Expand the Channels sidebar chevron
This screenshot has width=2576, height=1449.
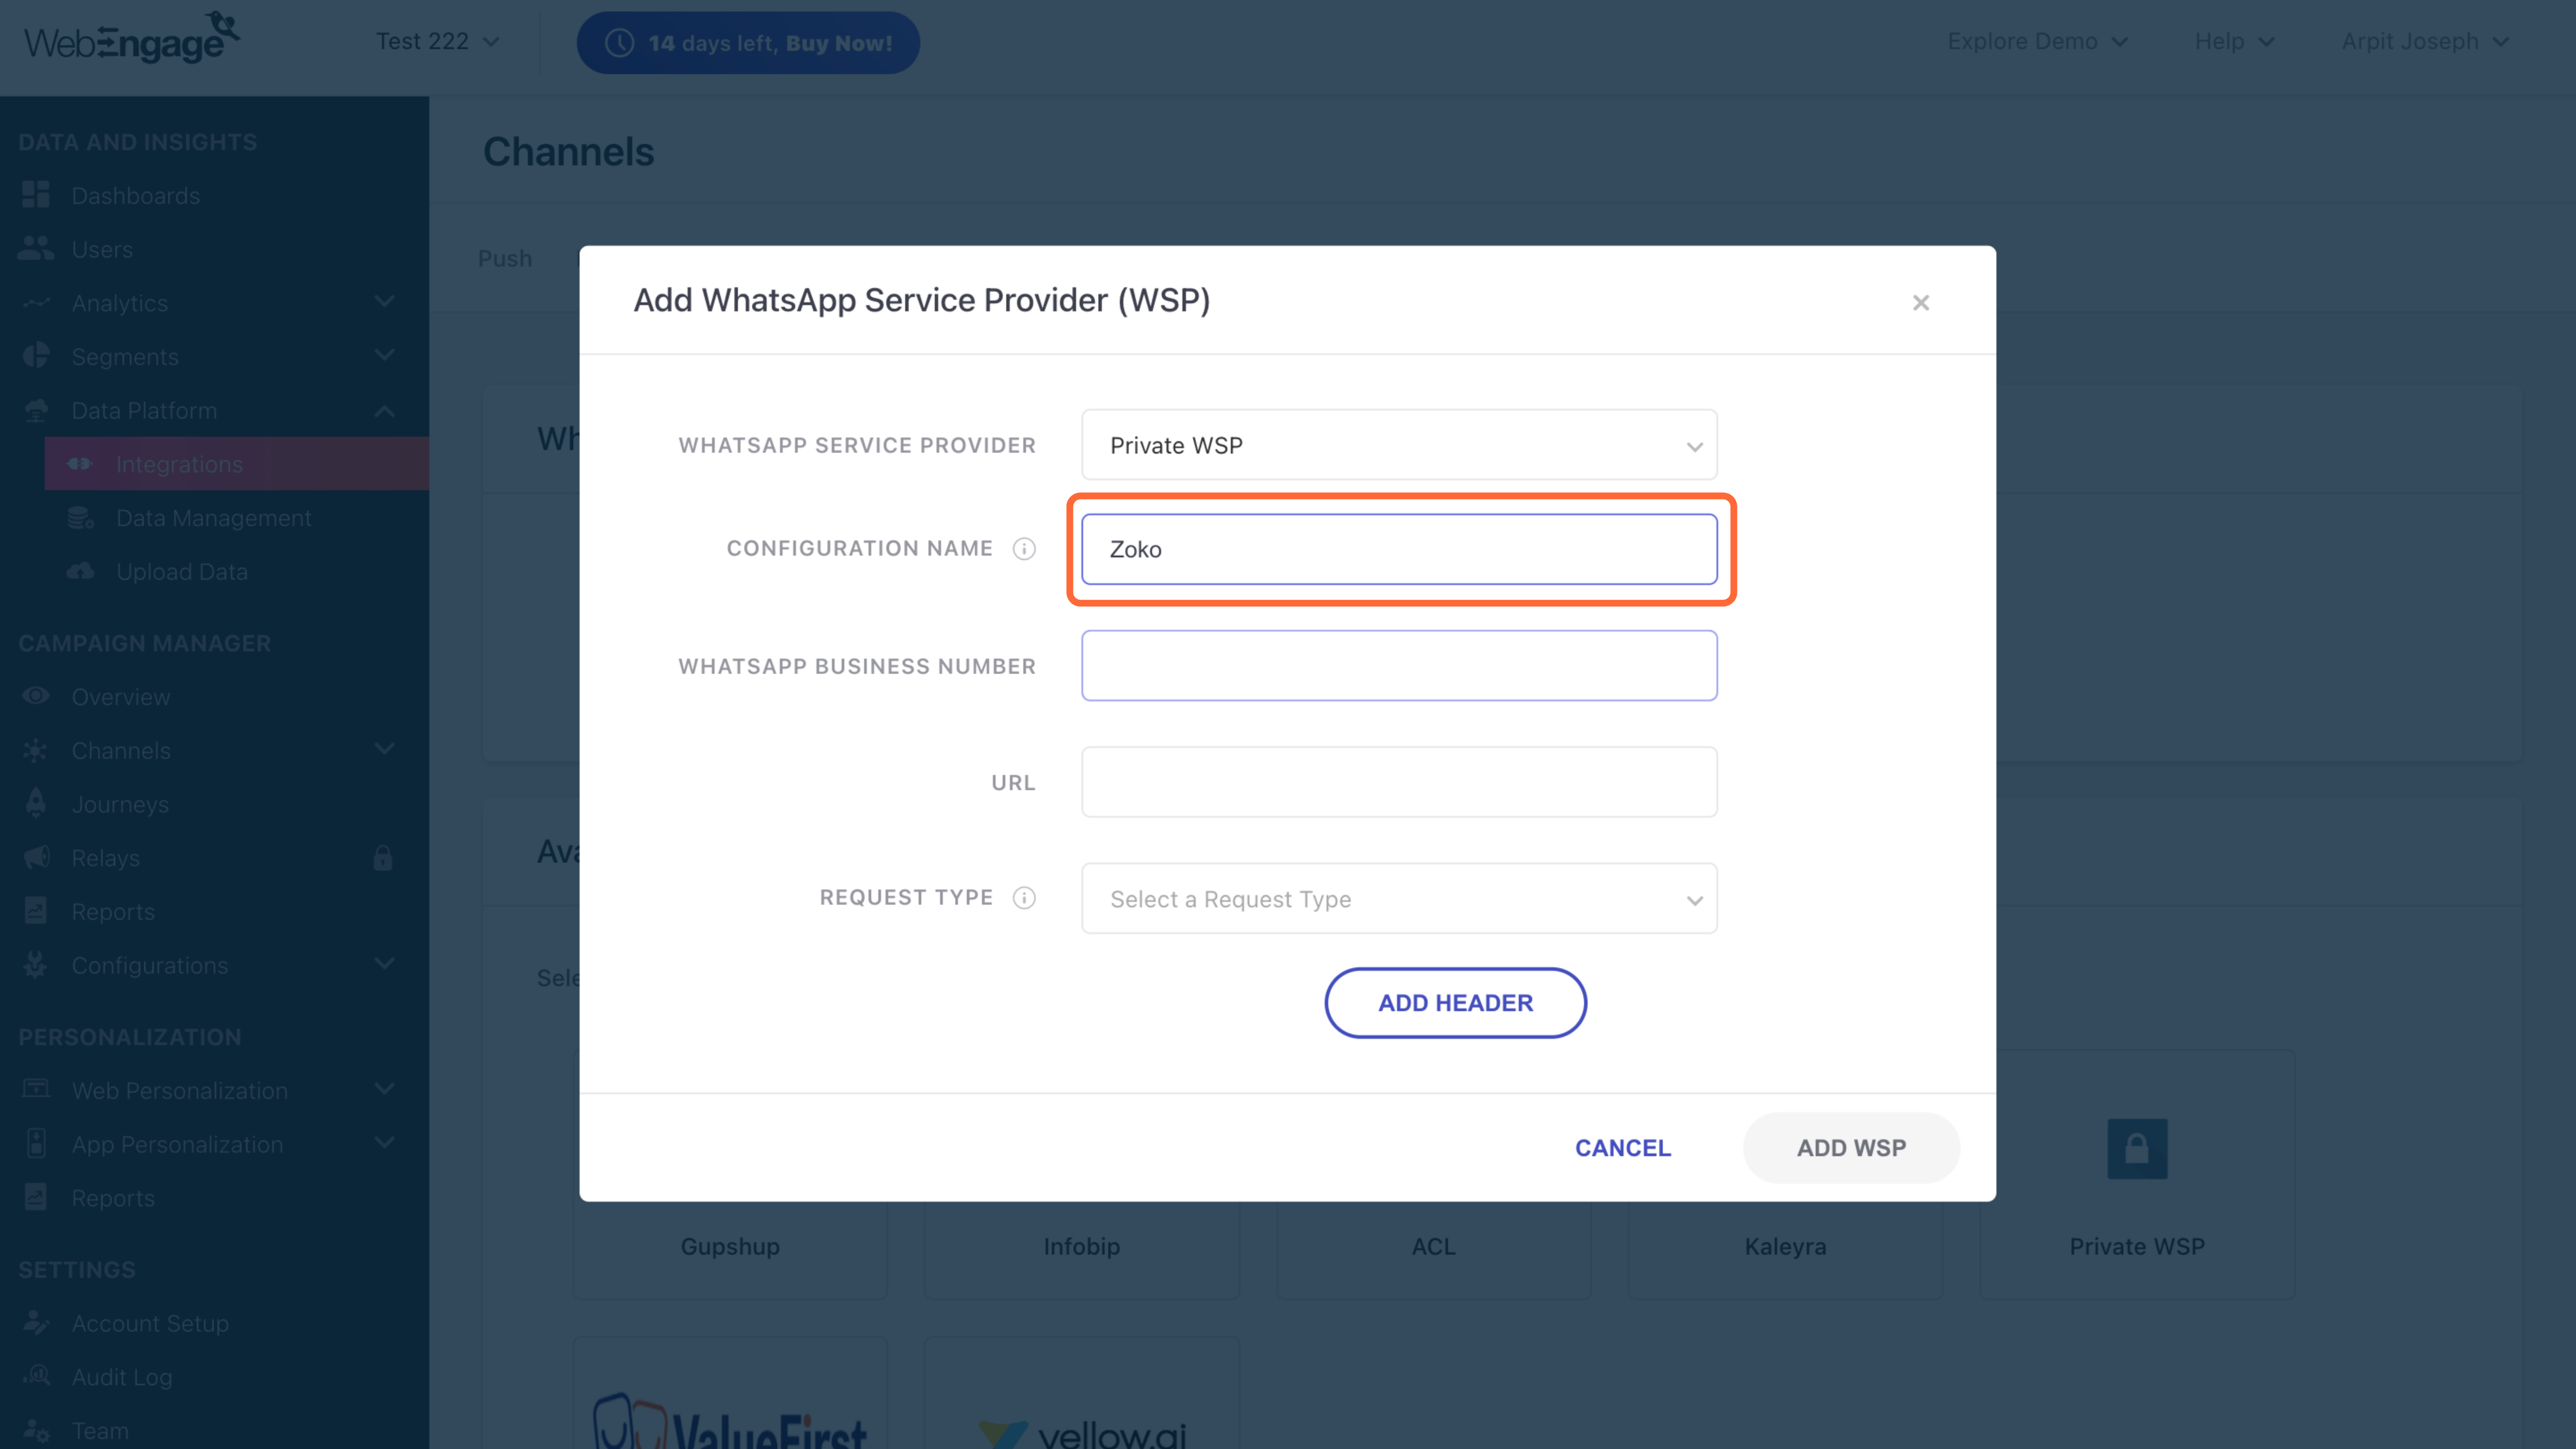pos(384,750)
